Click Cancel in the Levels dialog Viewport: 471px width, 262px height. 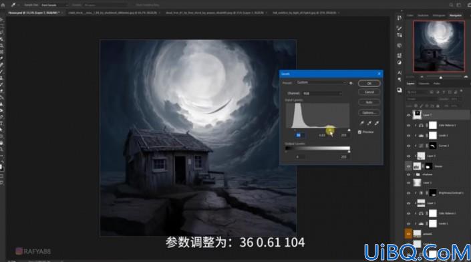(x=369, y=92)
